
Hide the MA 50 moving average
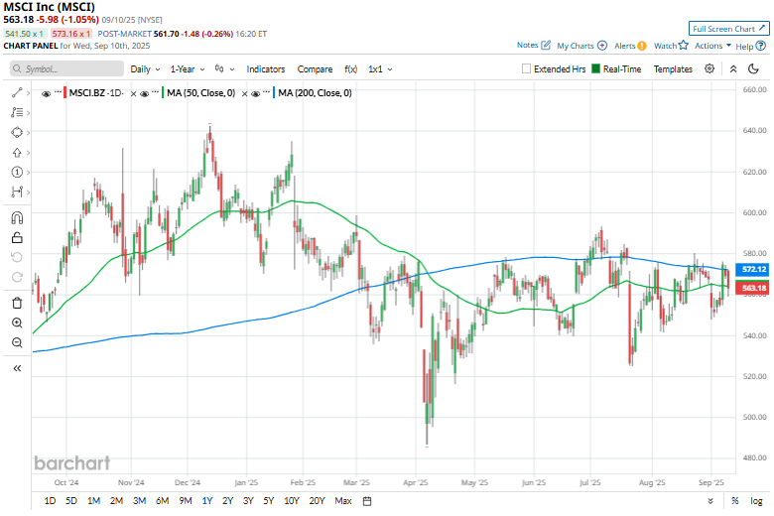tap(144, 93)
